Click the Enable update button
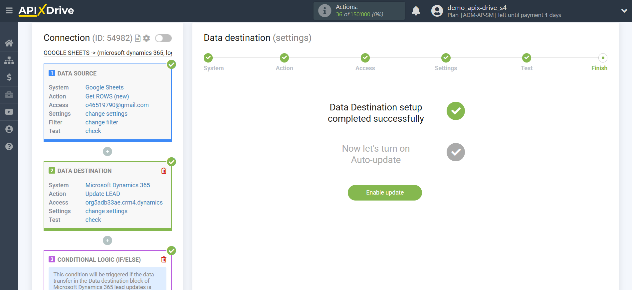The image size is (632, 290). click(385, 193)
